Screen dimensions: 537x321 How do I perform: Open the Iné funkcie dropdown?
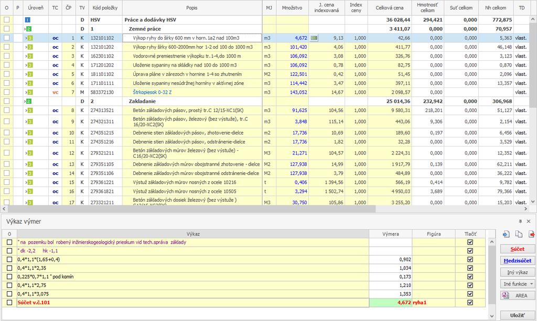tap(517, 284)
